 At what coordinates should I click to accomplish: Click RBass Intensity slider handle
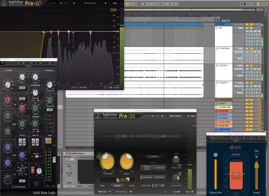(x=236, y=174)
